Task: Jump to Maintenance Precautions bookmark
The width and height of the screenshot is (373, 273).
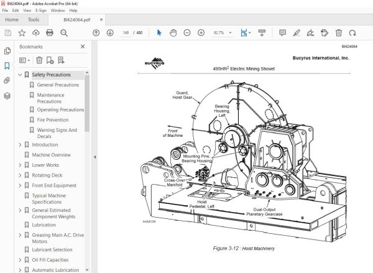Action: coord(51,98)
